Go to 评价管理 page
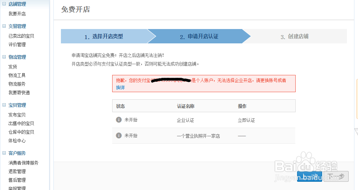The height and width of the screenshot is (190, 358). pos(17,44)
